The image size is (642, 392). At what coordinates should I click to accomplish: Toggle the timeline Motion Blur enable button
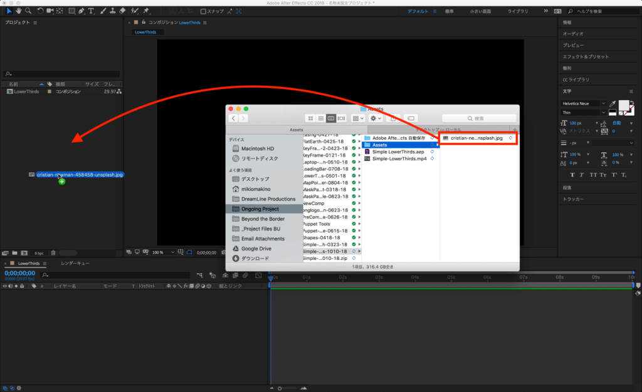tap(245, 276)
